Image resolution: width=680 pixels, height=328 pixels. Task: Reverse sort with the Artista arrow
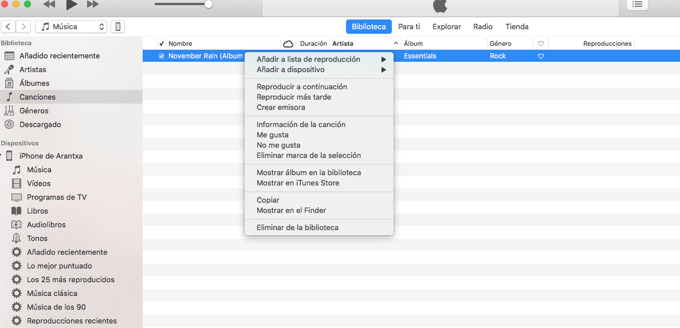[395, 44]
